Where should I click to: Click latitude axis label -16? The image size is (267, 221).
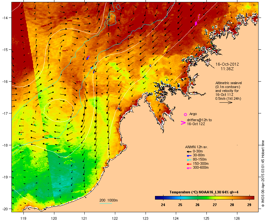click(x=4, y=82)
